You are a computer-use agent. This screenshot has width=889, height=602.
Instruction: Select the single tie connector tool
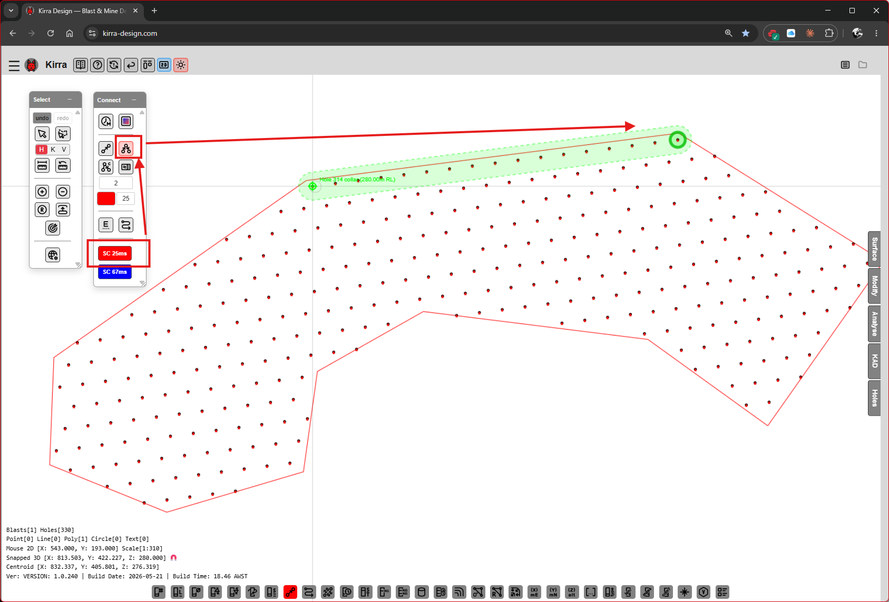[x=106, y=149]
